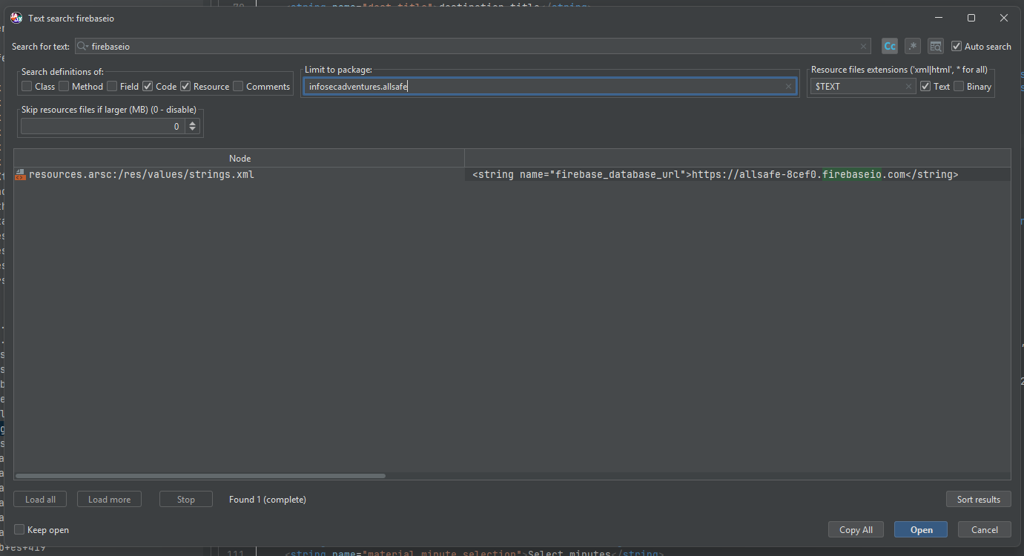Toggle the Auto search checkbox
The image size is (1024, 556).
tap(957, 46)
